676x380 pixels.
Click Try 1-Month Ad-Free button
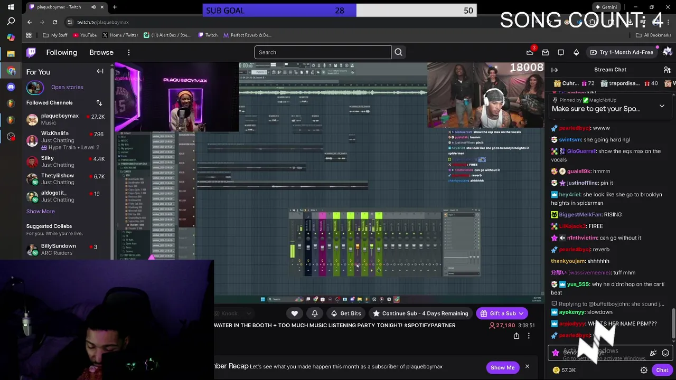pyautogui.click(x=621, y=52)
